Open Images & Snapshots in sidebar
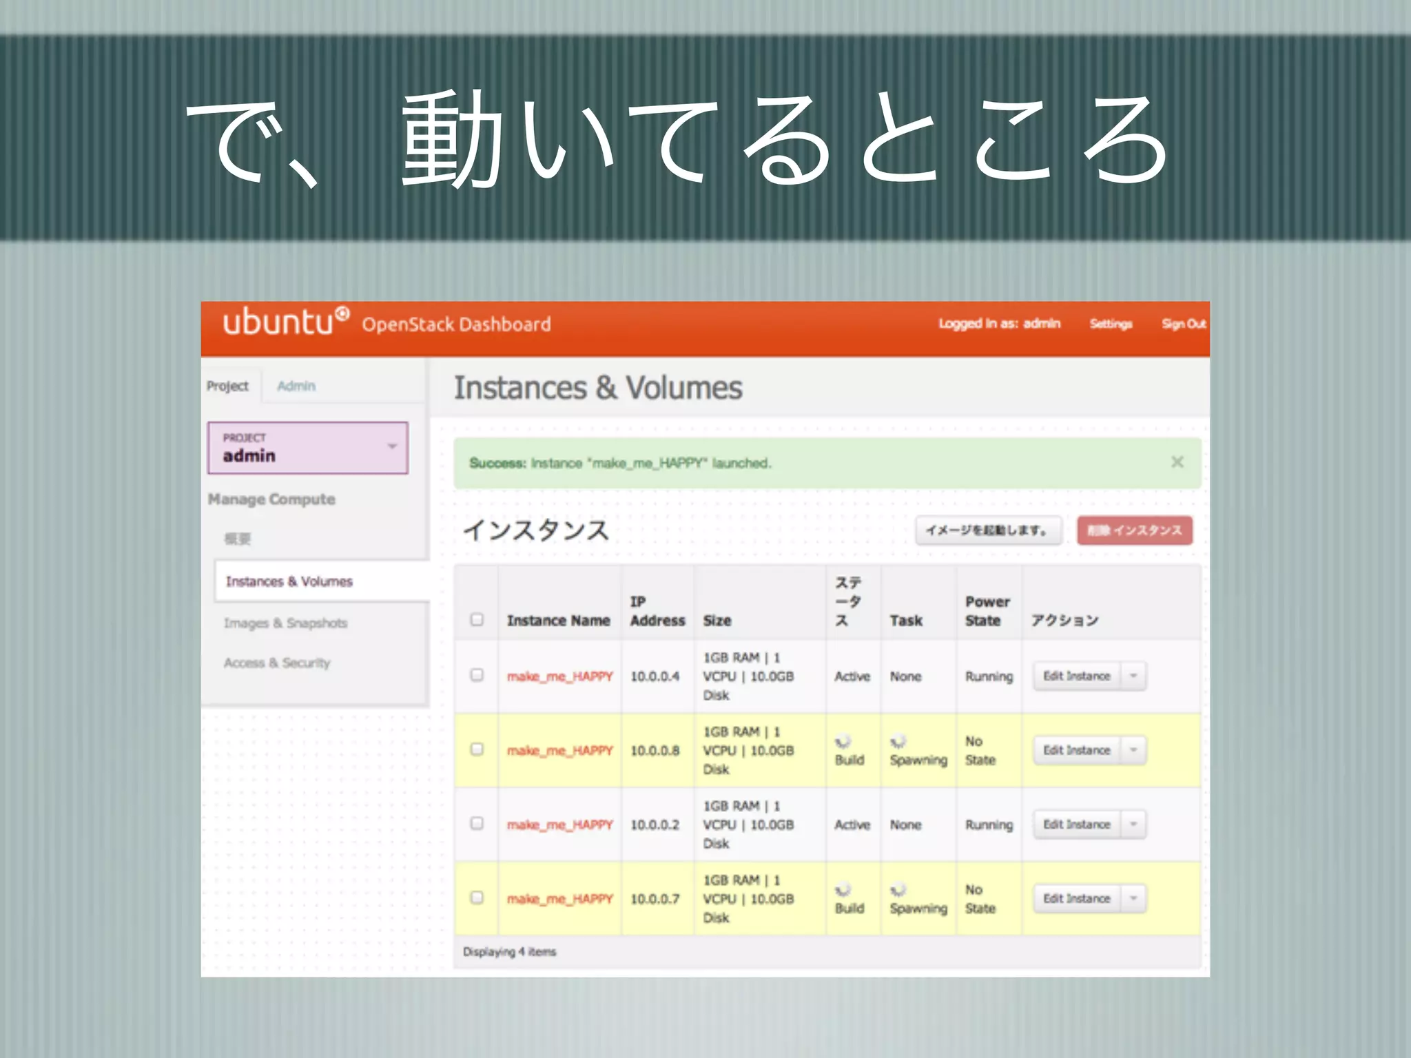This screenshot has height=1058, width=1411. [x=285, y=623]
